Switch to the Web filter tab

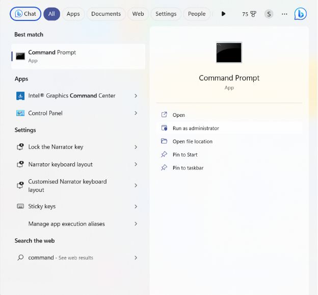[138, 14]
